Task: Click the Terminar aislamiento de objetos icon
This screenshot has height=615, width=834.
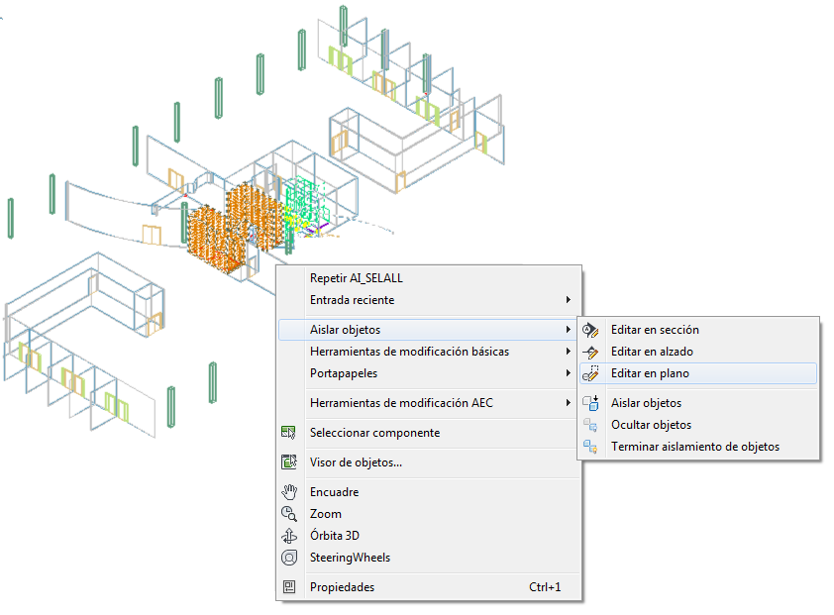Action: [590, 447]
